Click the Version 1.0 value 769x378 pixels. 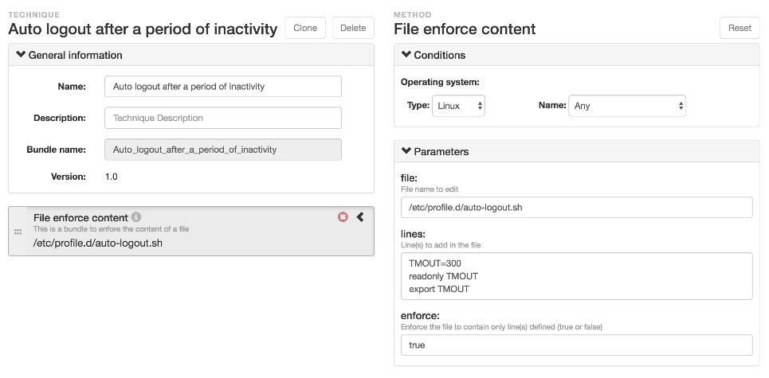coord(112,177)
